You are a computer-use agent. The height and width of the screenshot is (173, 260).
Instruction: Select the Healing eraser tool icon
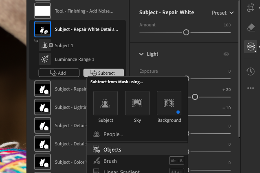point(251,27)
